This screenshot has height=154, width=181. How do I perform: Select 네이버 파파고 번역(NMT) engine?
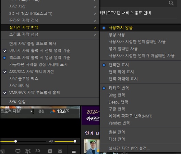click(141, 116)
